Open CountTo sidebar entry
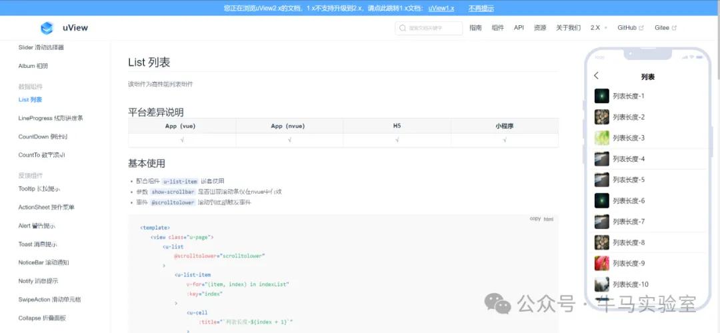The image size is (720, 333). pos(41,155)
